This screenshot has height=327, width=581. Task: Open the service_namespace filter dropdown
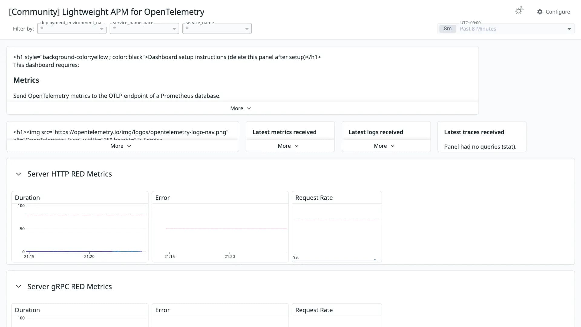[x=144, y=28]
